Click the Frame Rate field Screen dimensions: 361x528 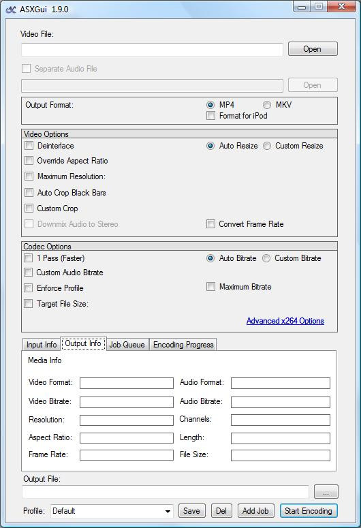(x=127, y=455)
